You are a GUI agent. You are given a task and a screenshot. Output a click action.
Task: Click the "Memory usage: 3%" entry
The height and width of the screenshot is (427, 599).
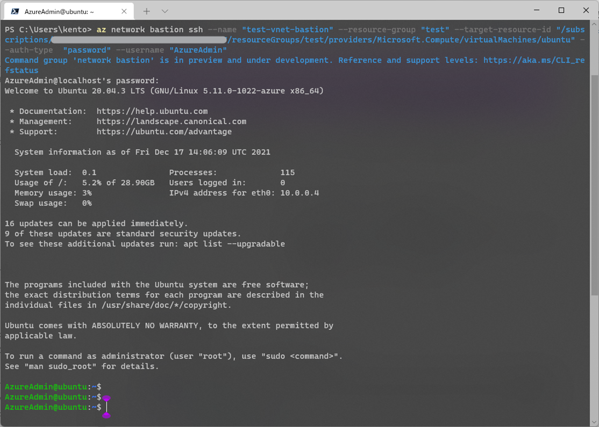click(53, 193)
